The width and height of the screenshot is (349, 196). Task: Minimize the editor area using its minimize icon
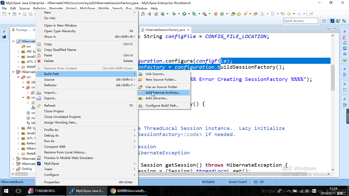point(329,30)
